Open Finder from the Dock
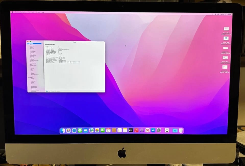The image size is (245, 166). pos(63,131)
